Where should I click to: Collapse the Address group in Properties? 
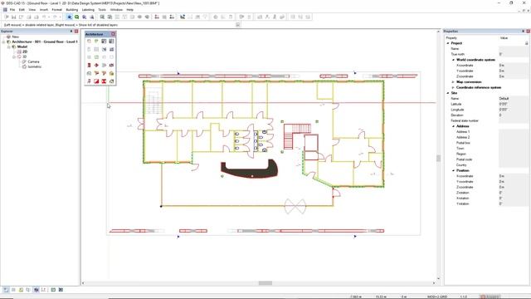[453, 126]
